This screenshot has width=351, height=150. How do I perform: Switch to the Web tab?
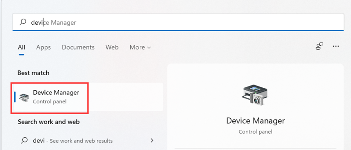112,47
